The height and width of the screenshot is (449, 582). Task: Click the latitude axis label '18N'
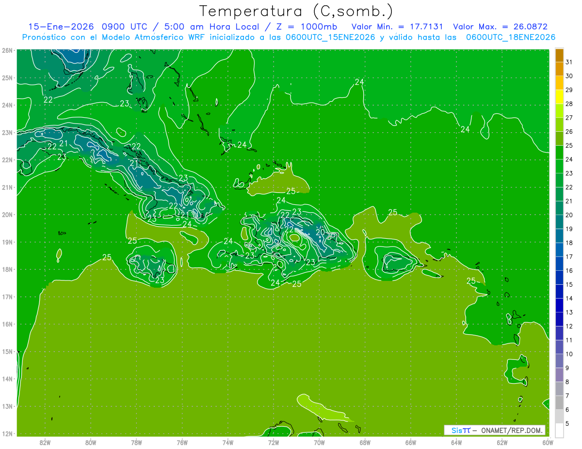point(7,269)
